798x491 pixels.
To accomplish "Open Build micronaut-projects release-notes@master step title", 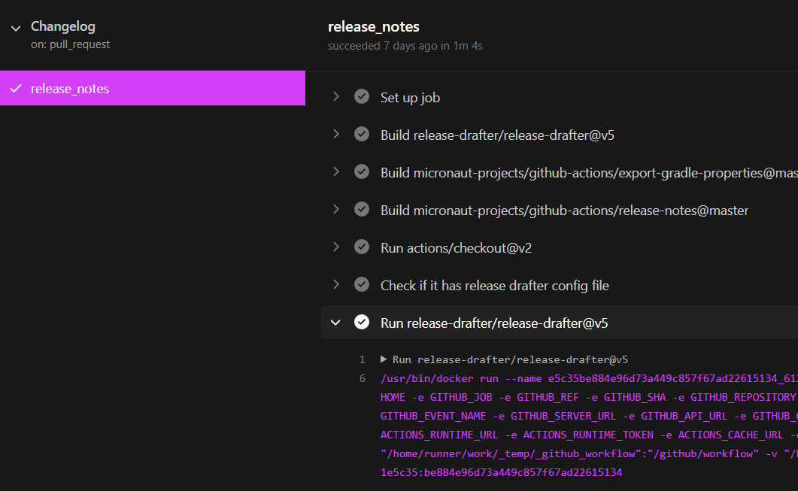I will click(564, 211).
